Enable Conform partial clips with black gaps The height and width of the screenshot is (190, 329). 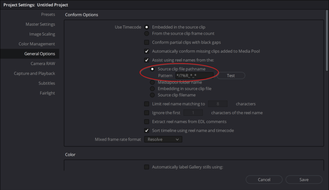tap(147, 42)
